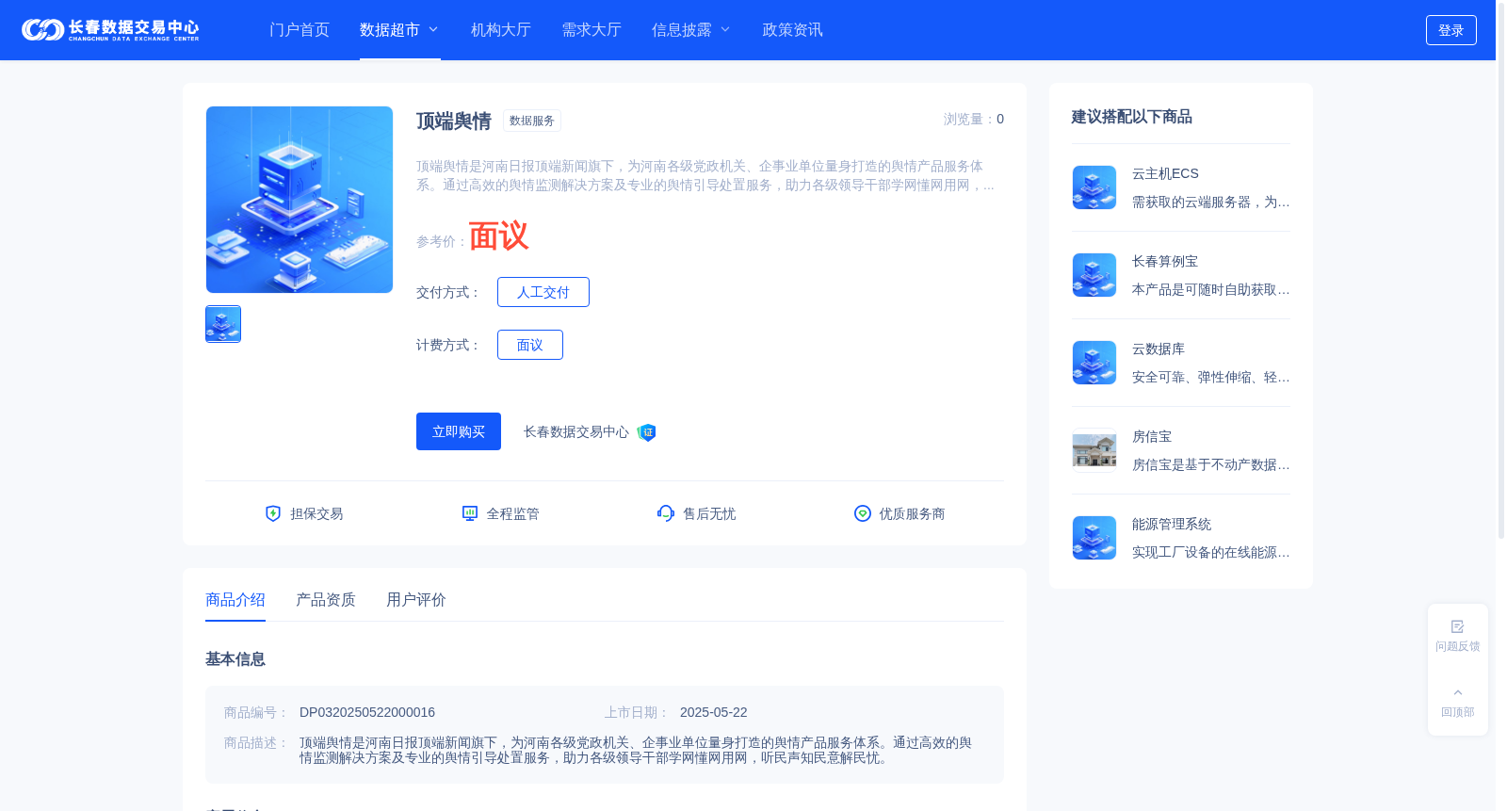Viewport: 1507px width, 811px height.
Task: Click 需获取的云端服务器 description text
Action: (1211, 202)
